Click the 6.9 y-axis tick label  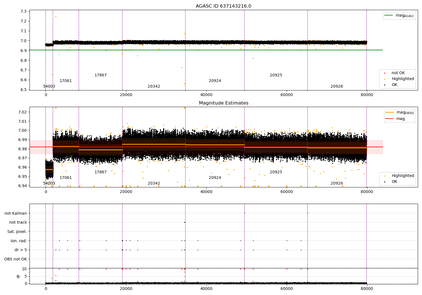[x=24, y=51]
